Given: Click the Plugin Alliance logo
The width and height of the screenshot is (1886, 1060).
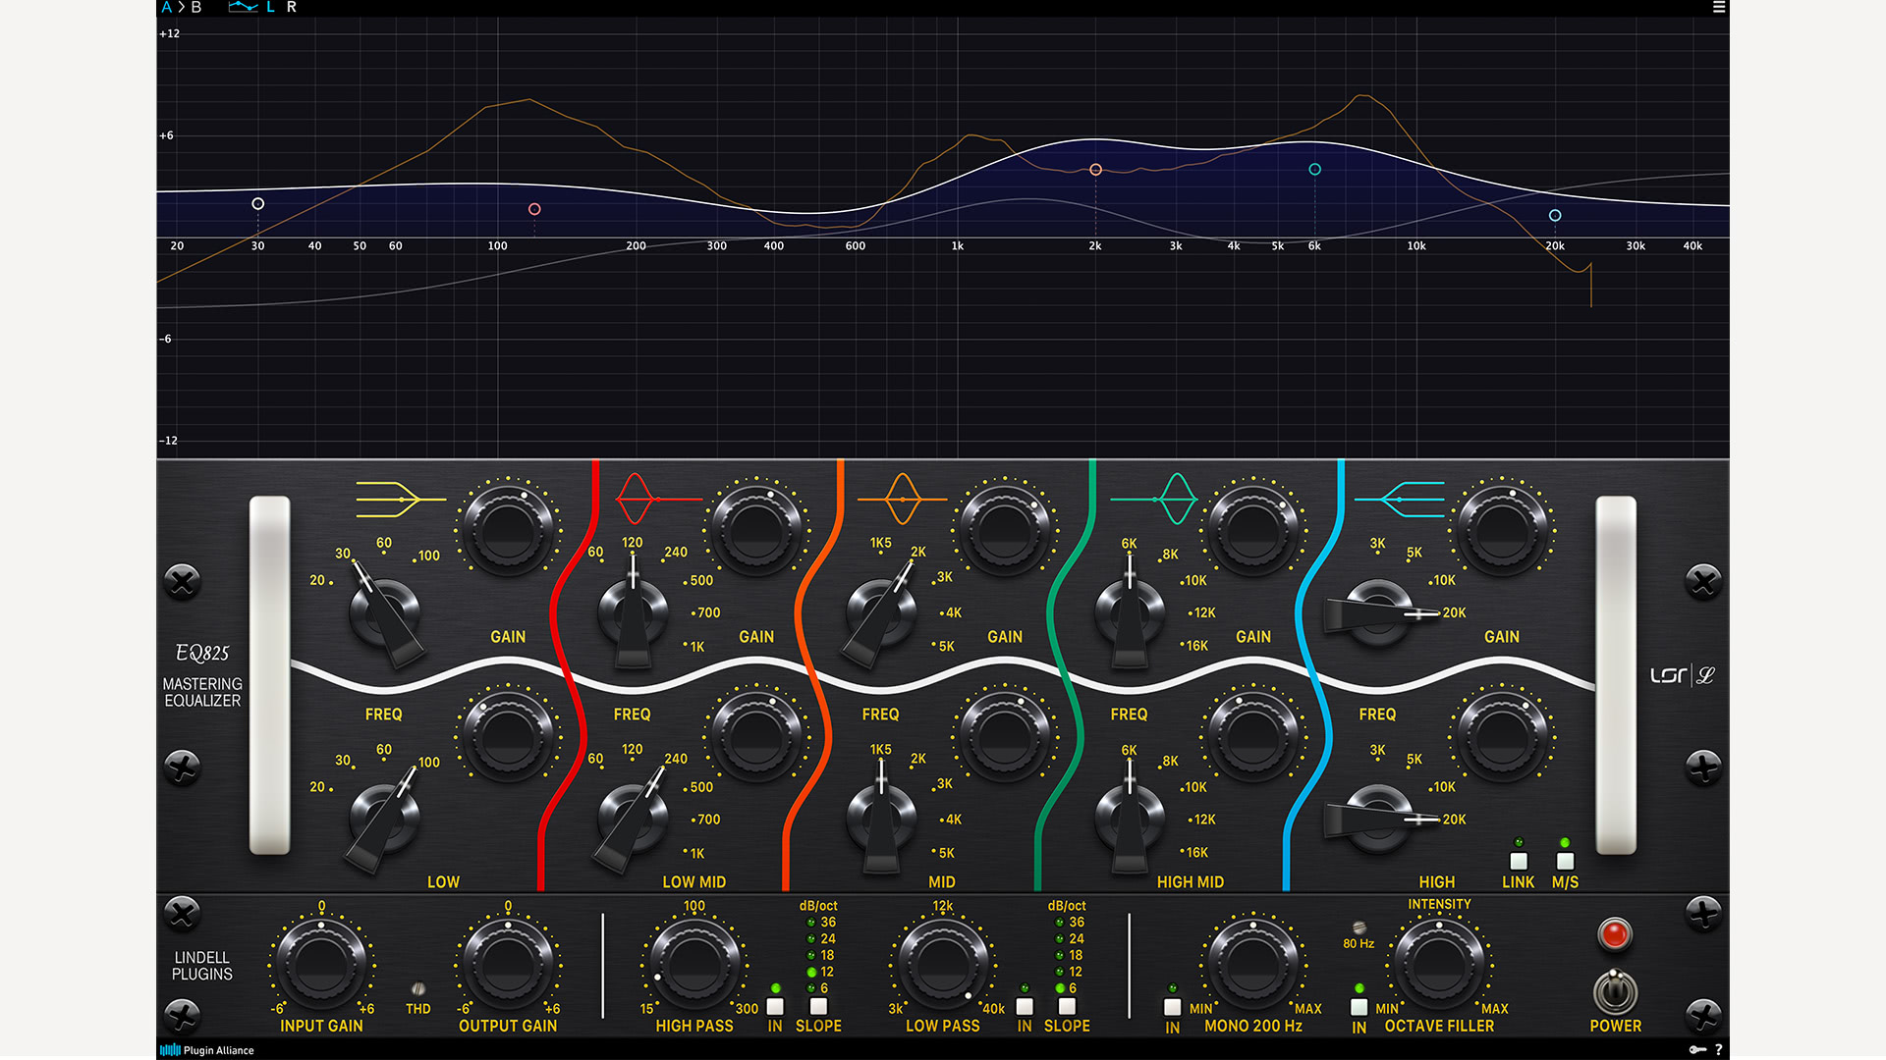Looking at the screenshot, I should pyautogui.click(x=208, y=1049).
